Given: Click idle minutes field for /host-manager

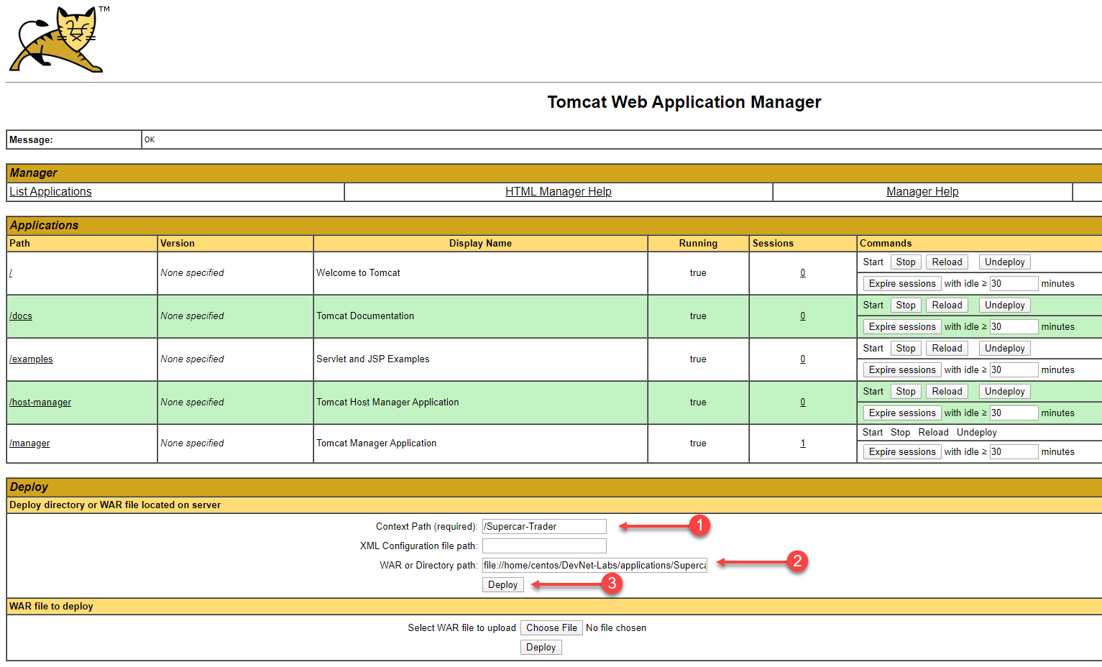Looking at the screenshot, I should [1014, 413].
